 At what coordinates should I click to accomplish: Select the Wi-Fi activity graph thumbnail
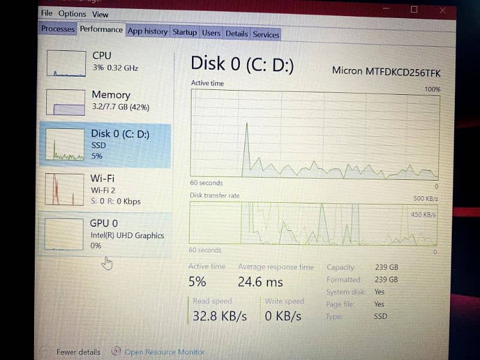pyautogui.click(x=64, y=190)
